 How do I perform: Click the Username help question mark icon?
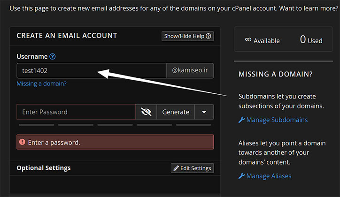(53, 56)
